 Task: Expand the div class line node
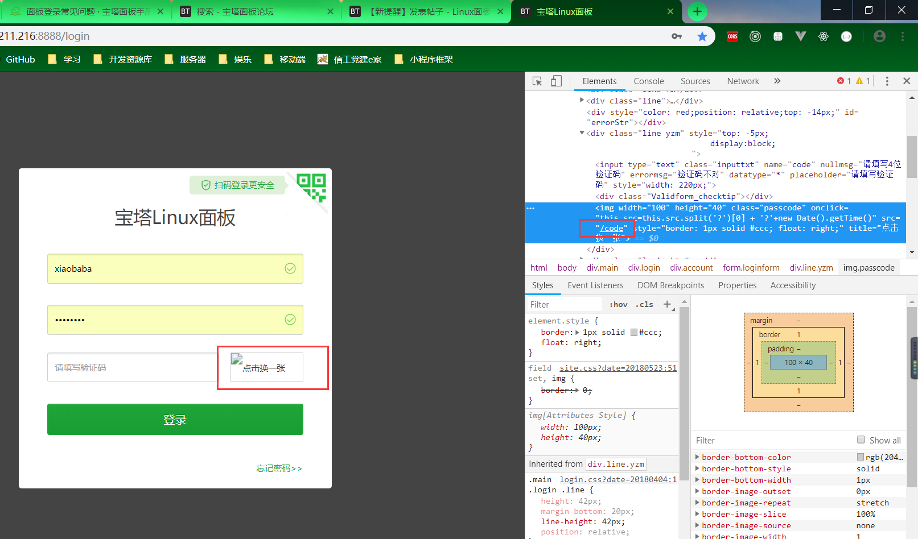582,100
